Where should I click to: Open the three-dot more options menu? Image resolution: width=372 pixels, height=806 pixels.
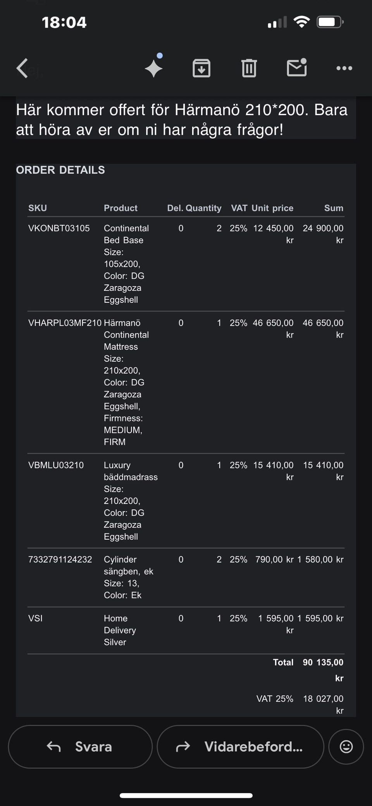point(344,68)
